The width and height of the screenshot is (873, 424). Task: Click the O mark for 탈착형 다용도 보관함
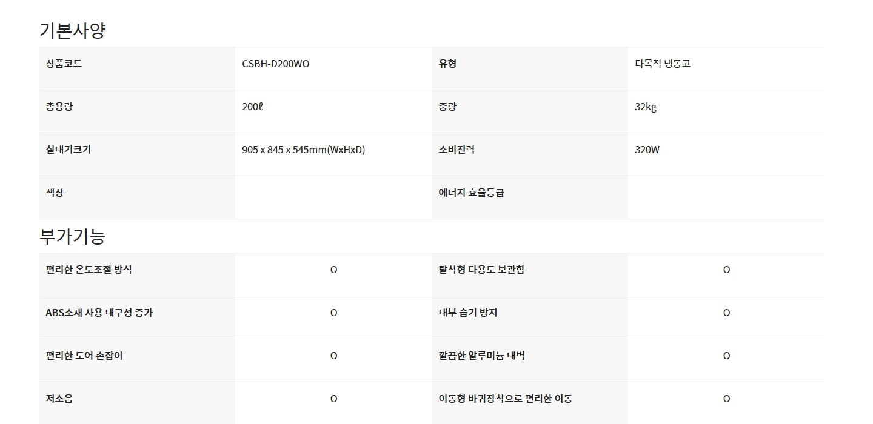[x=726, y=270]
